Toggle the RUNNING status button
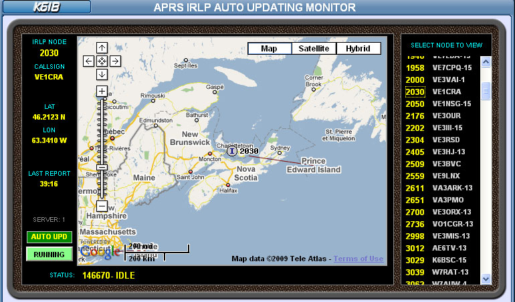 pyautogui.click(x=49, y=255)
